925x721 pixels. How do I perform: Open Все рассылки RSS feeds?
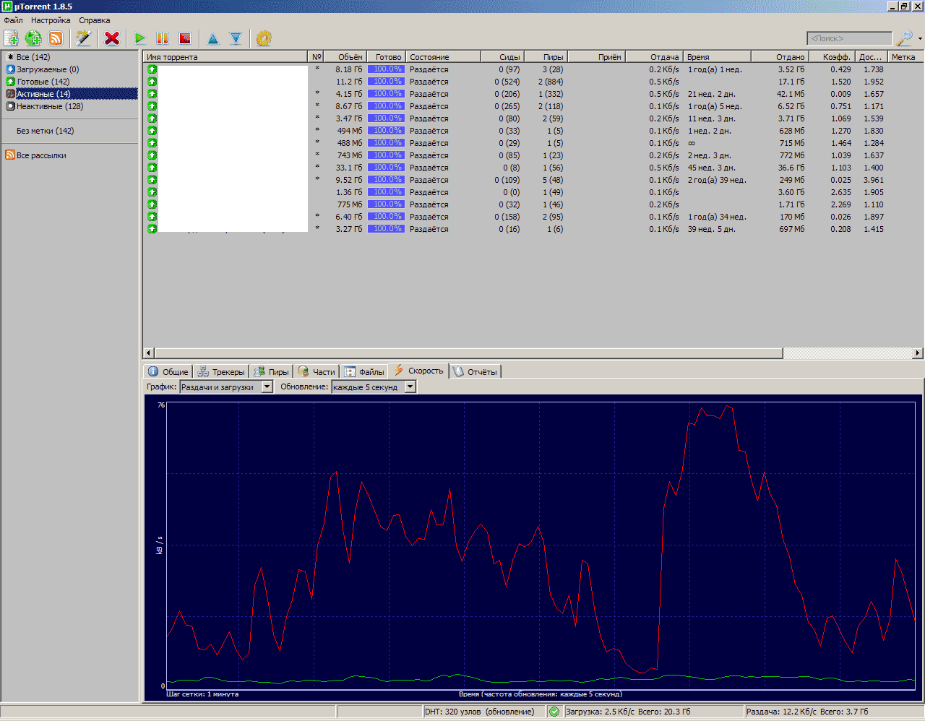point(41,155)
